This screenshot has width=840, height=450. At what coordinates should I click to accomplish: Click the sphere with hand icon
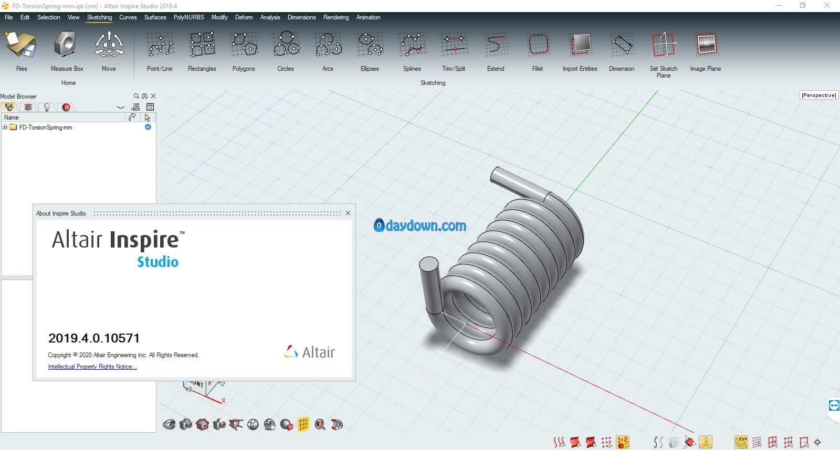[270, 425]
